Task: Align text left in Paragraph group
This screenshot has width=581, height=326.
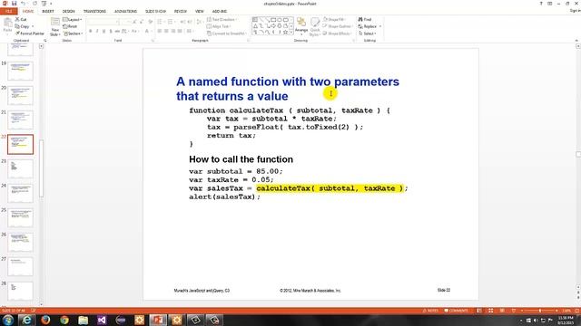Action: click(160, 32)
